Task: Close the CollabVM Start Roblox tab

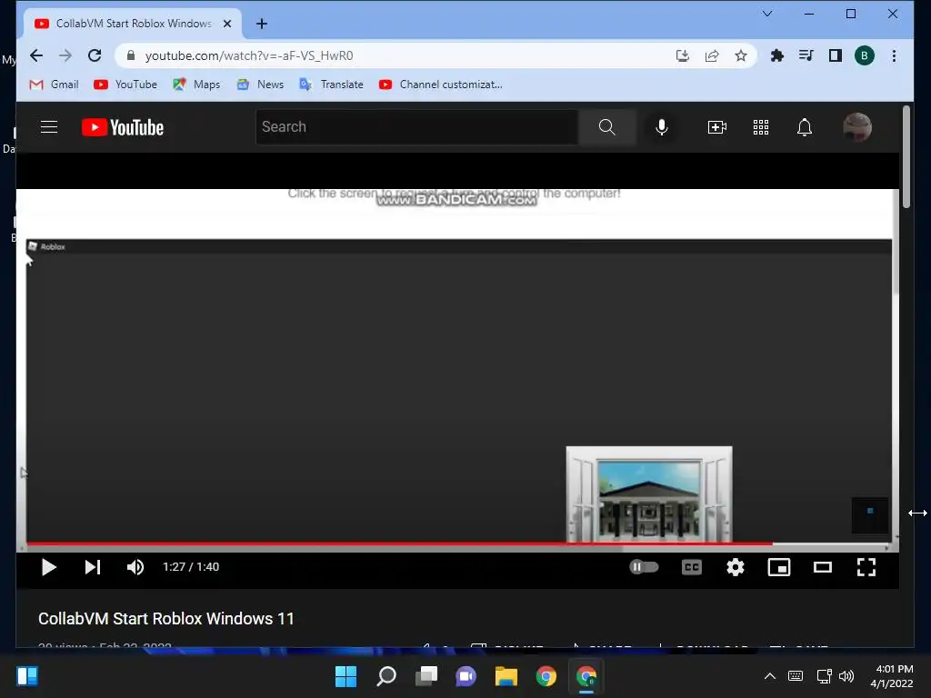Action: point(226,24)
